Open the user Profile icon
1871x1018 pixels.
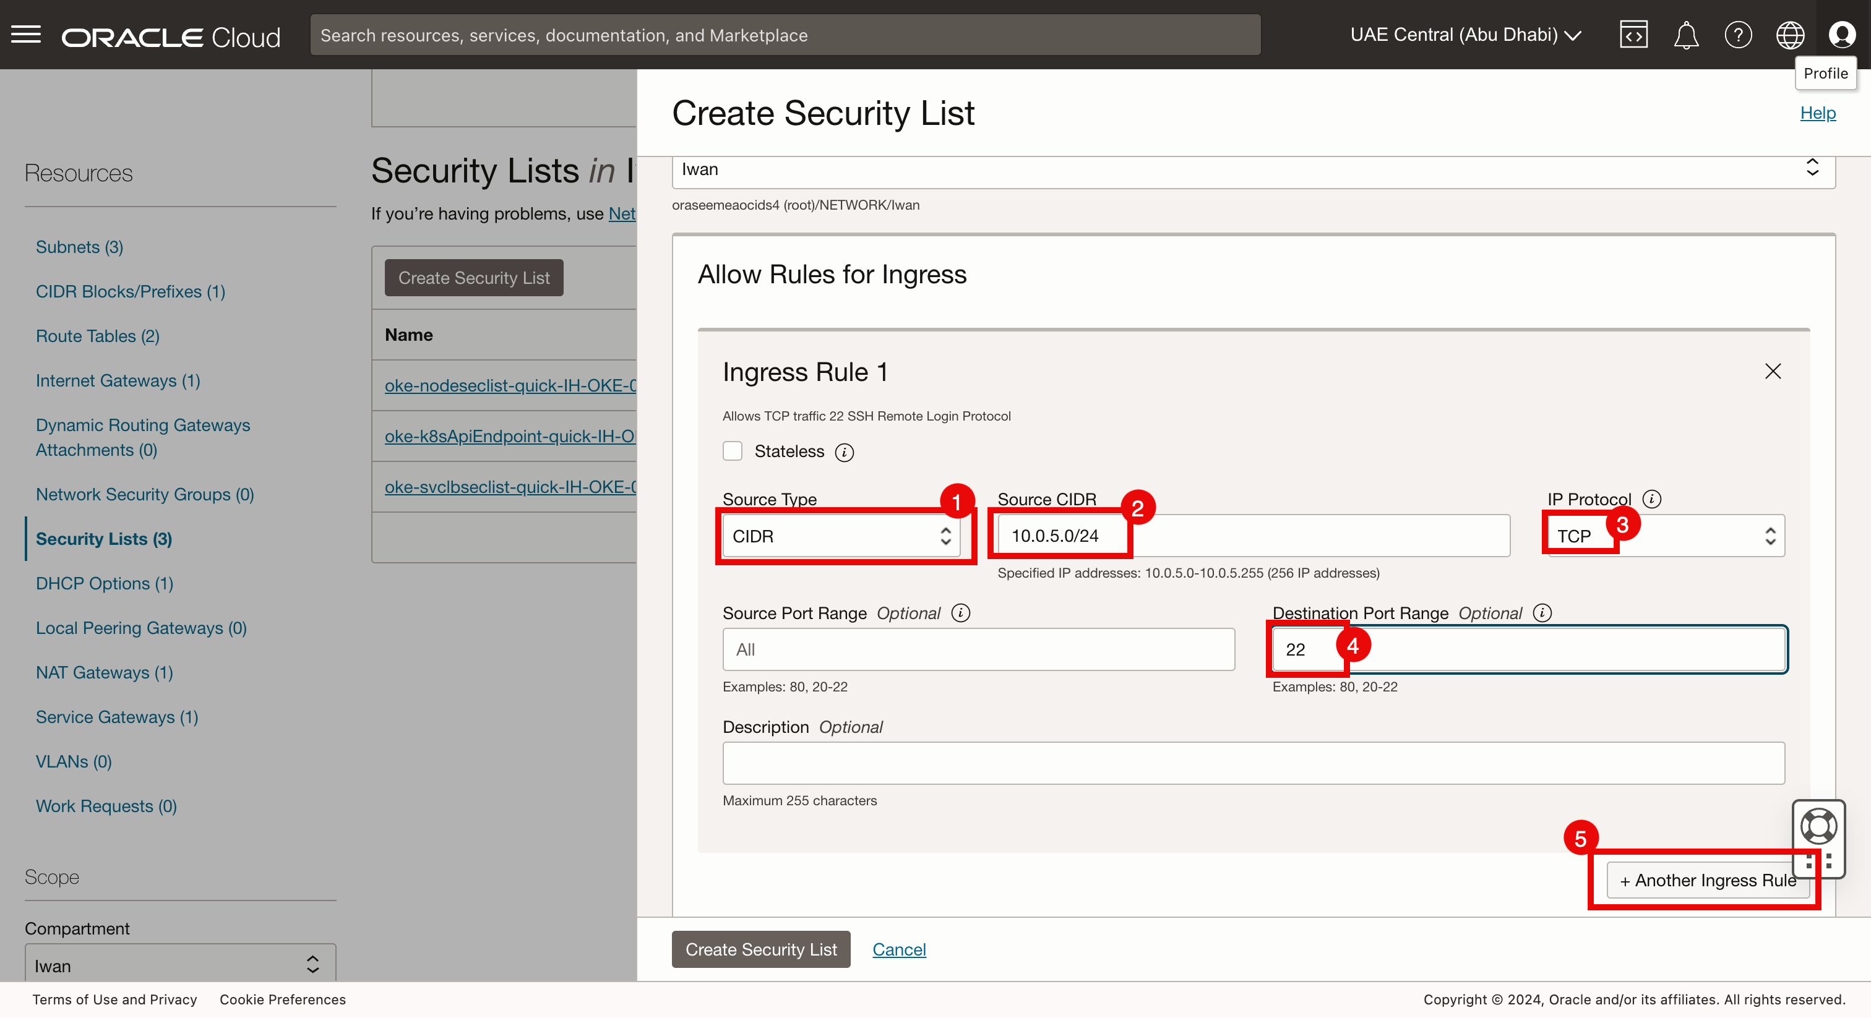pyautogui.click(x=1841, y=34)
